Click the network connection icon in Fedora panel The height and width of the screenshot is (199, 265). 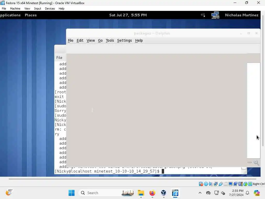(x=215, y=15)
